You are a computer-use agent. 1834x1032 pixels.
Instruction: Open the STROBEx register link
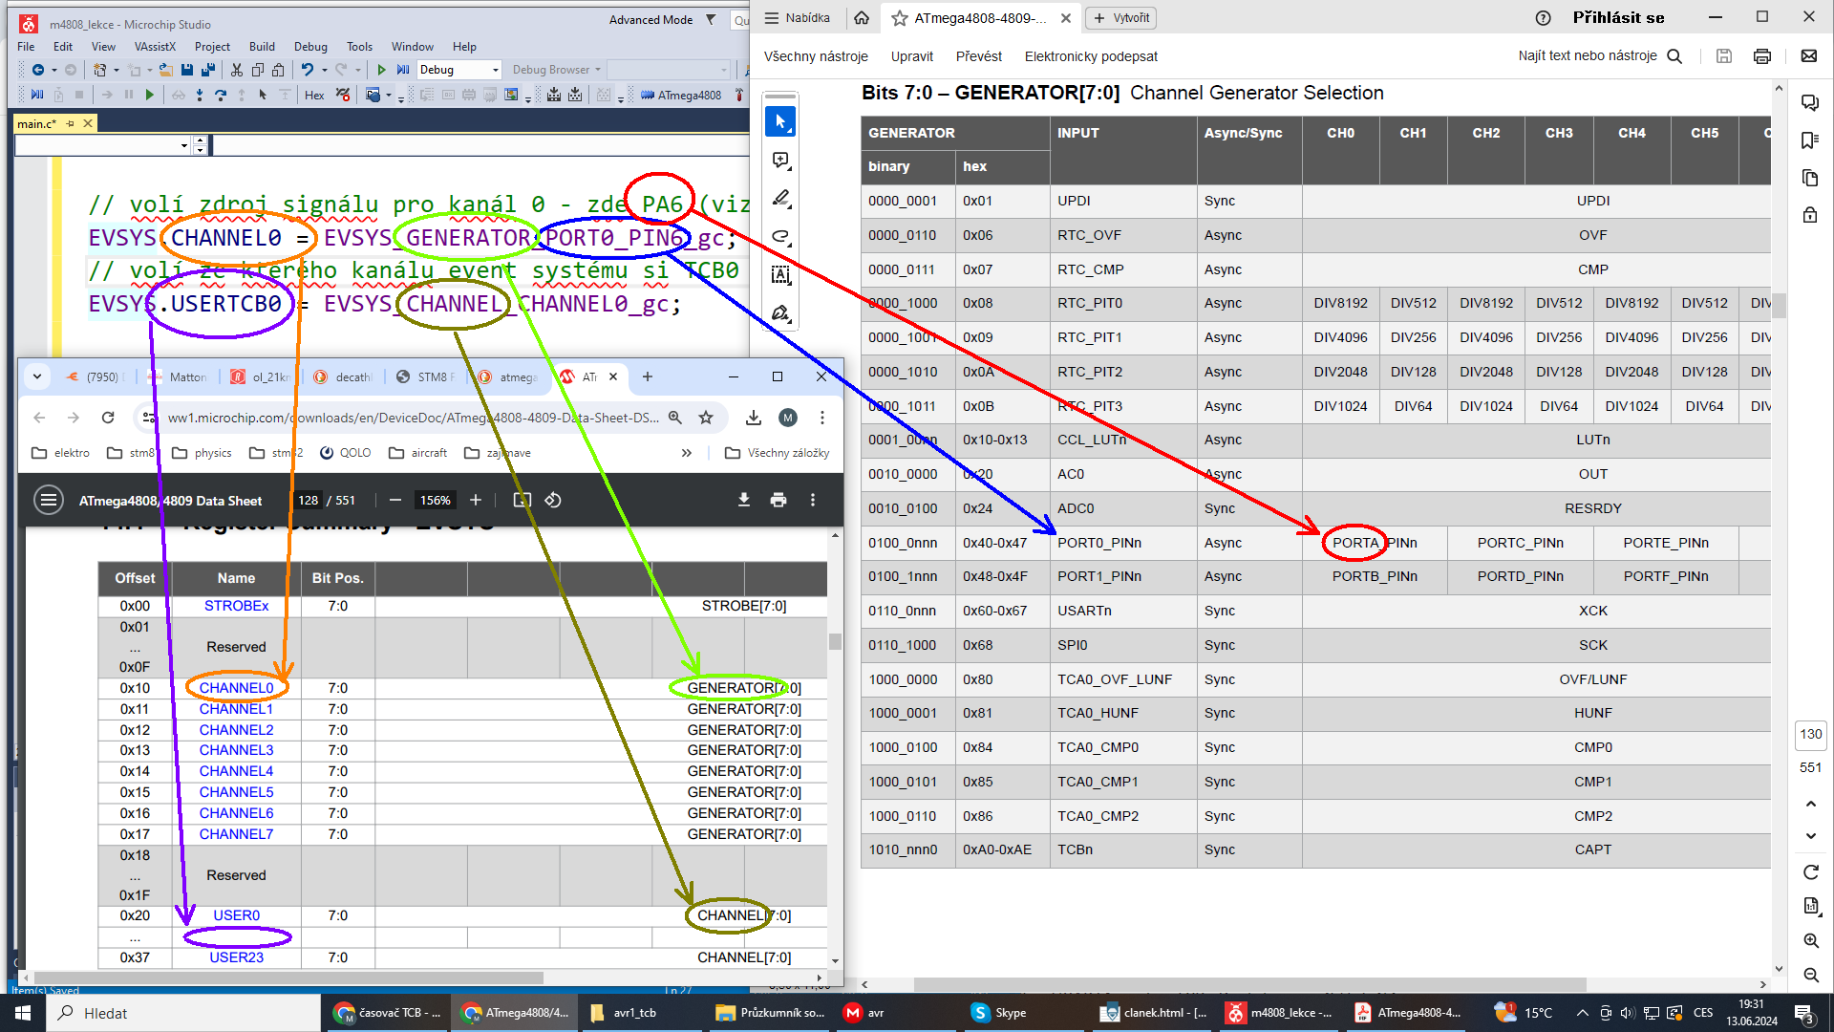[236, 606]
